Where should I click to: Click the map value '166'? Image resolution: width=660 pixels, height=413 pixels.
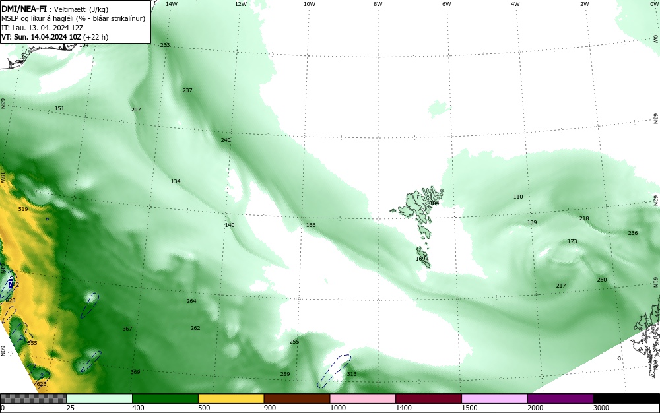coord(311,225)
